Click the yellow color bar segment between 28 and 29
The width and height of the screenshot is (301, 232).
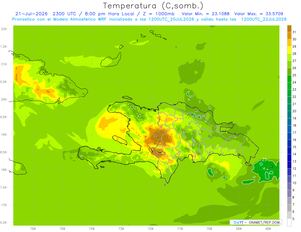tap(289, 50)
